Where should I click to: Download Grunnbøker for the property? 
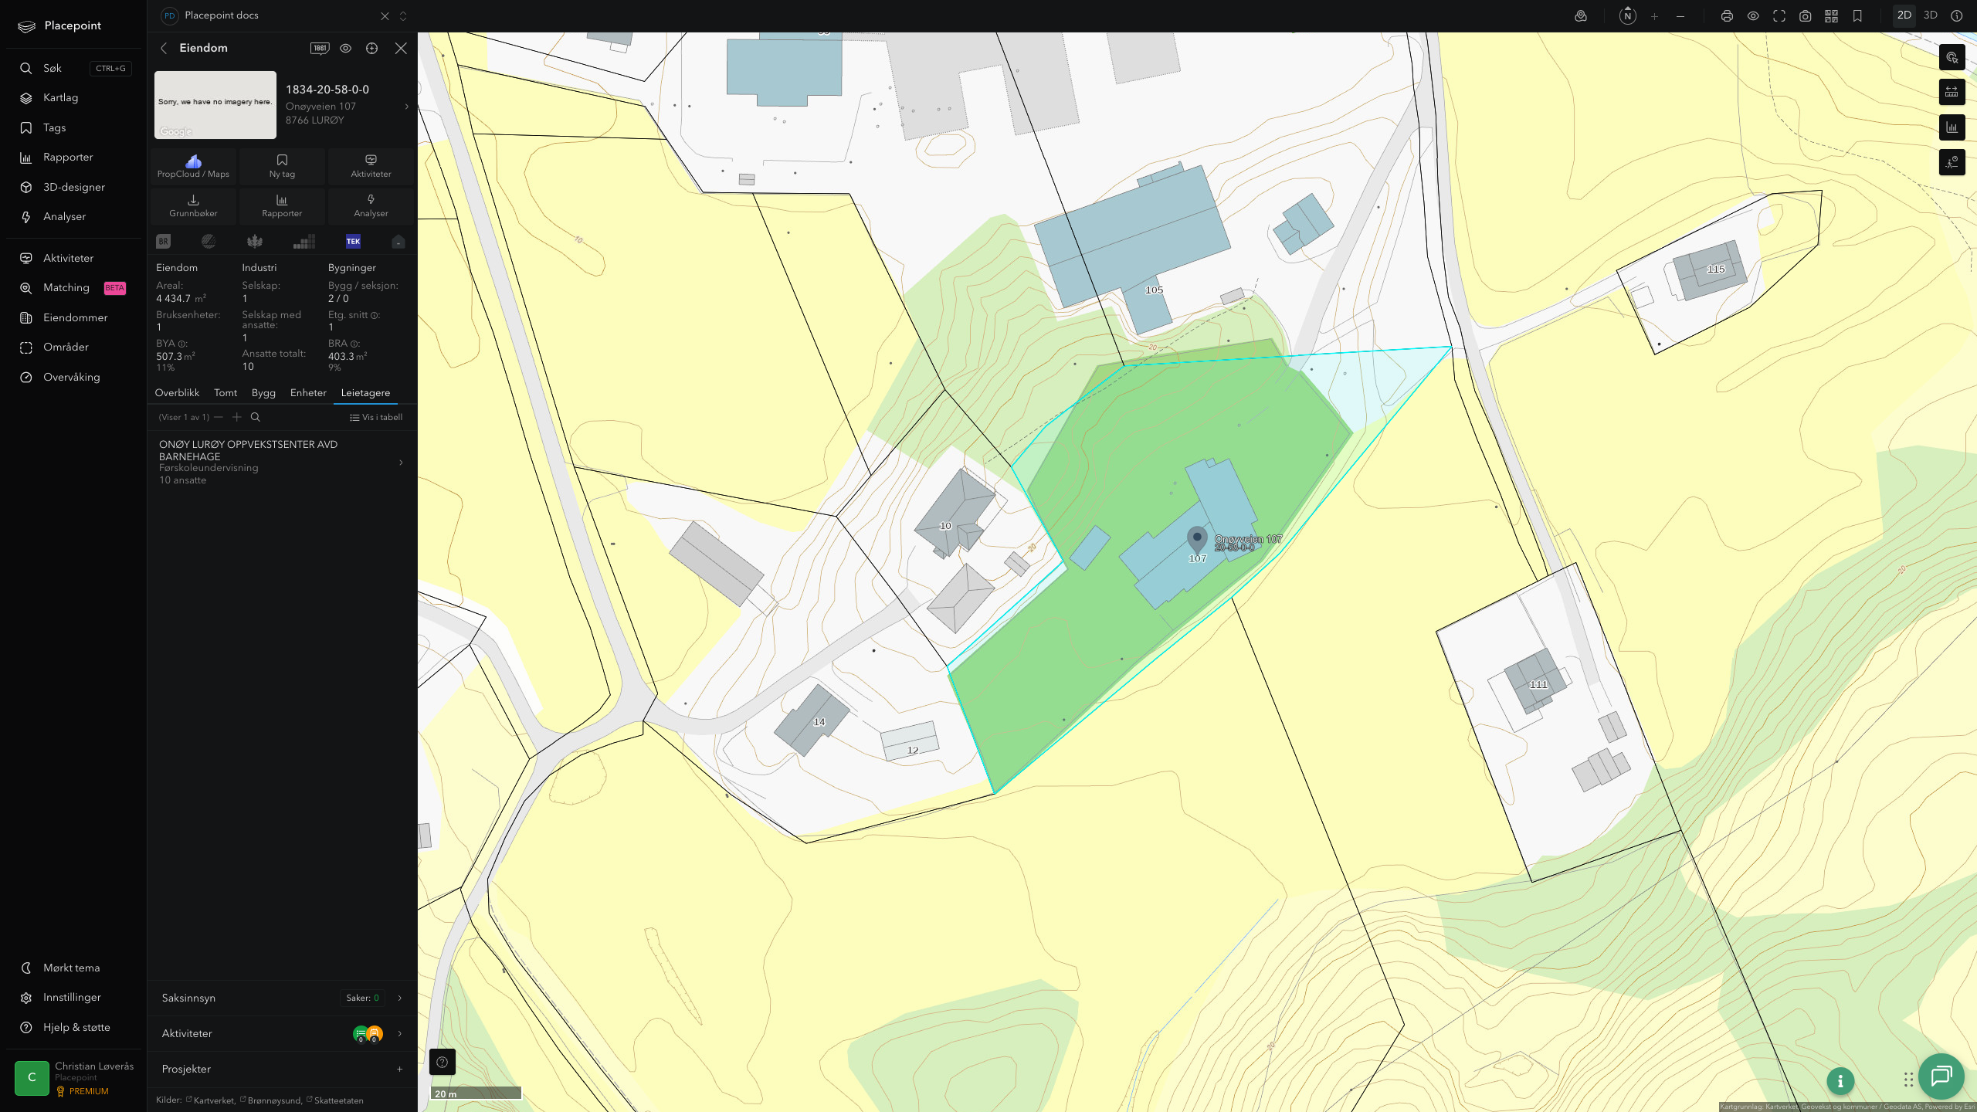[193, 206]
